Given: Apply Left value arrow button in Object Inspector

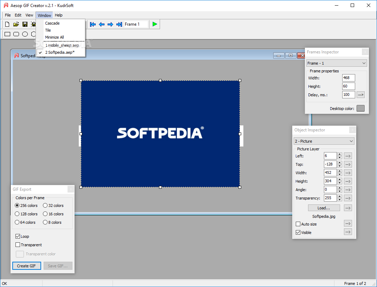Looking at the screenshot, I should click(x=348, y=156).
